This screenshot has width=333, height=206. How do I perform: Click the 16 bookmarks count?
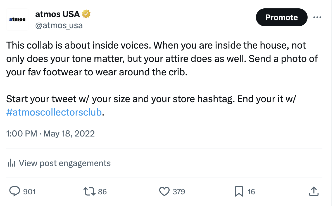(x=251, y=192)
